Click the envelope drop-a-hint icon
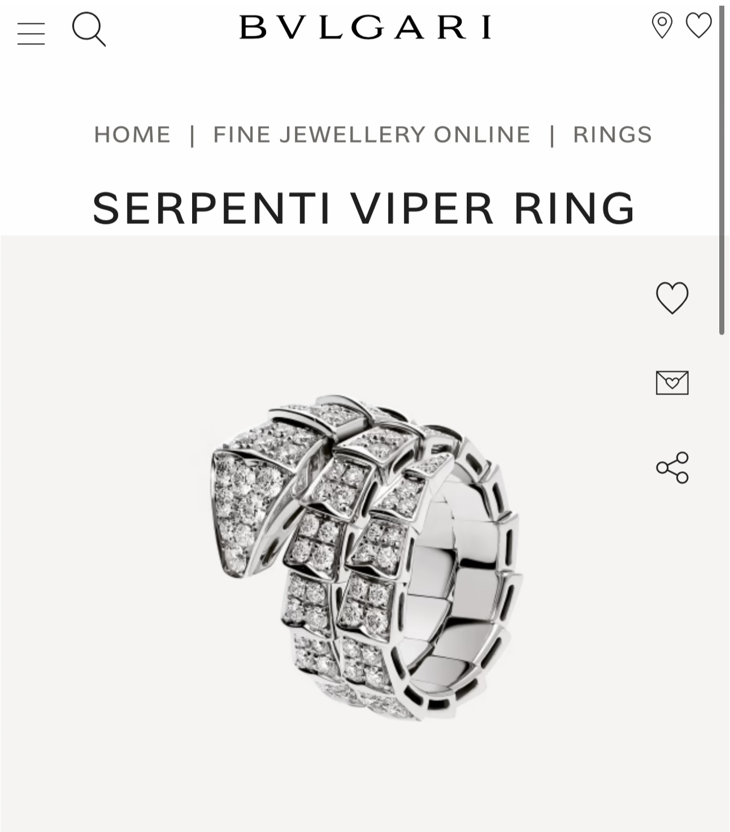 tap(672, 382)
